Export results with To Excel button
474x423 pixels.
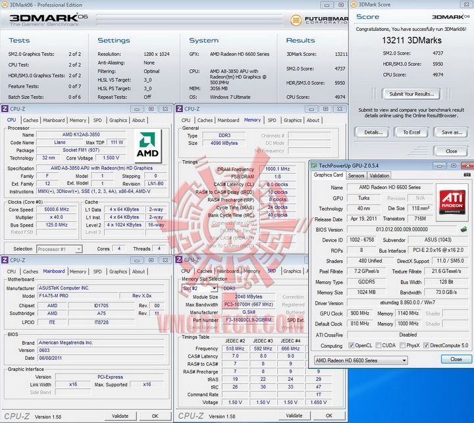tap(411, 132)
